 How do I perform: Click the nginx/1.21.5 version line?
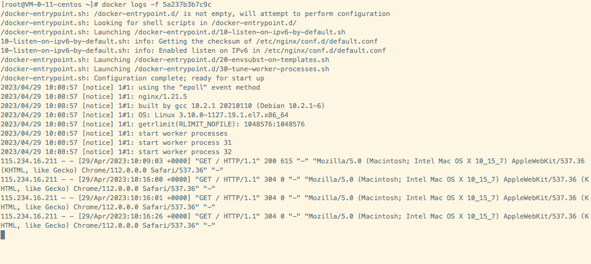(94, 96)
